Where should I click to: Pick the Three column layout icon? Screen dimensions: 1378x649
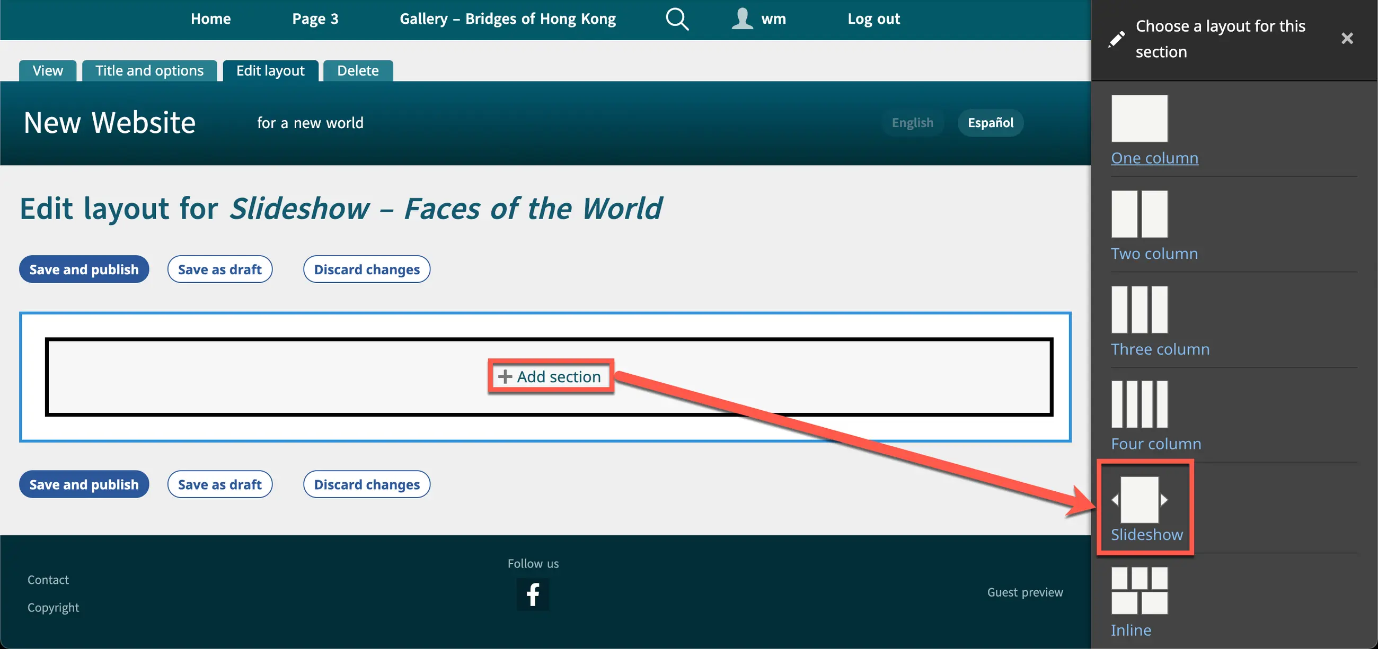pos(1139,309)
